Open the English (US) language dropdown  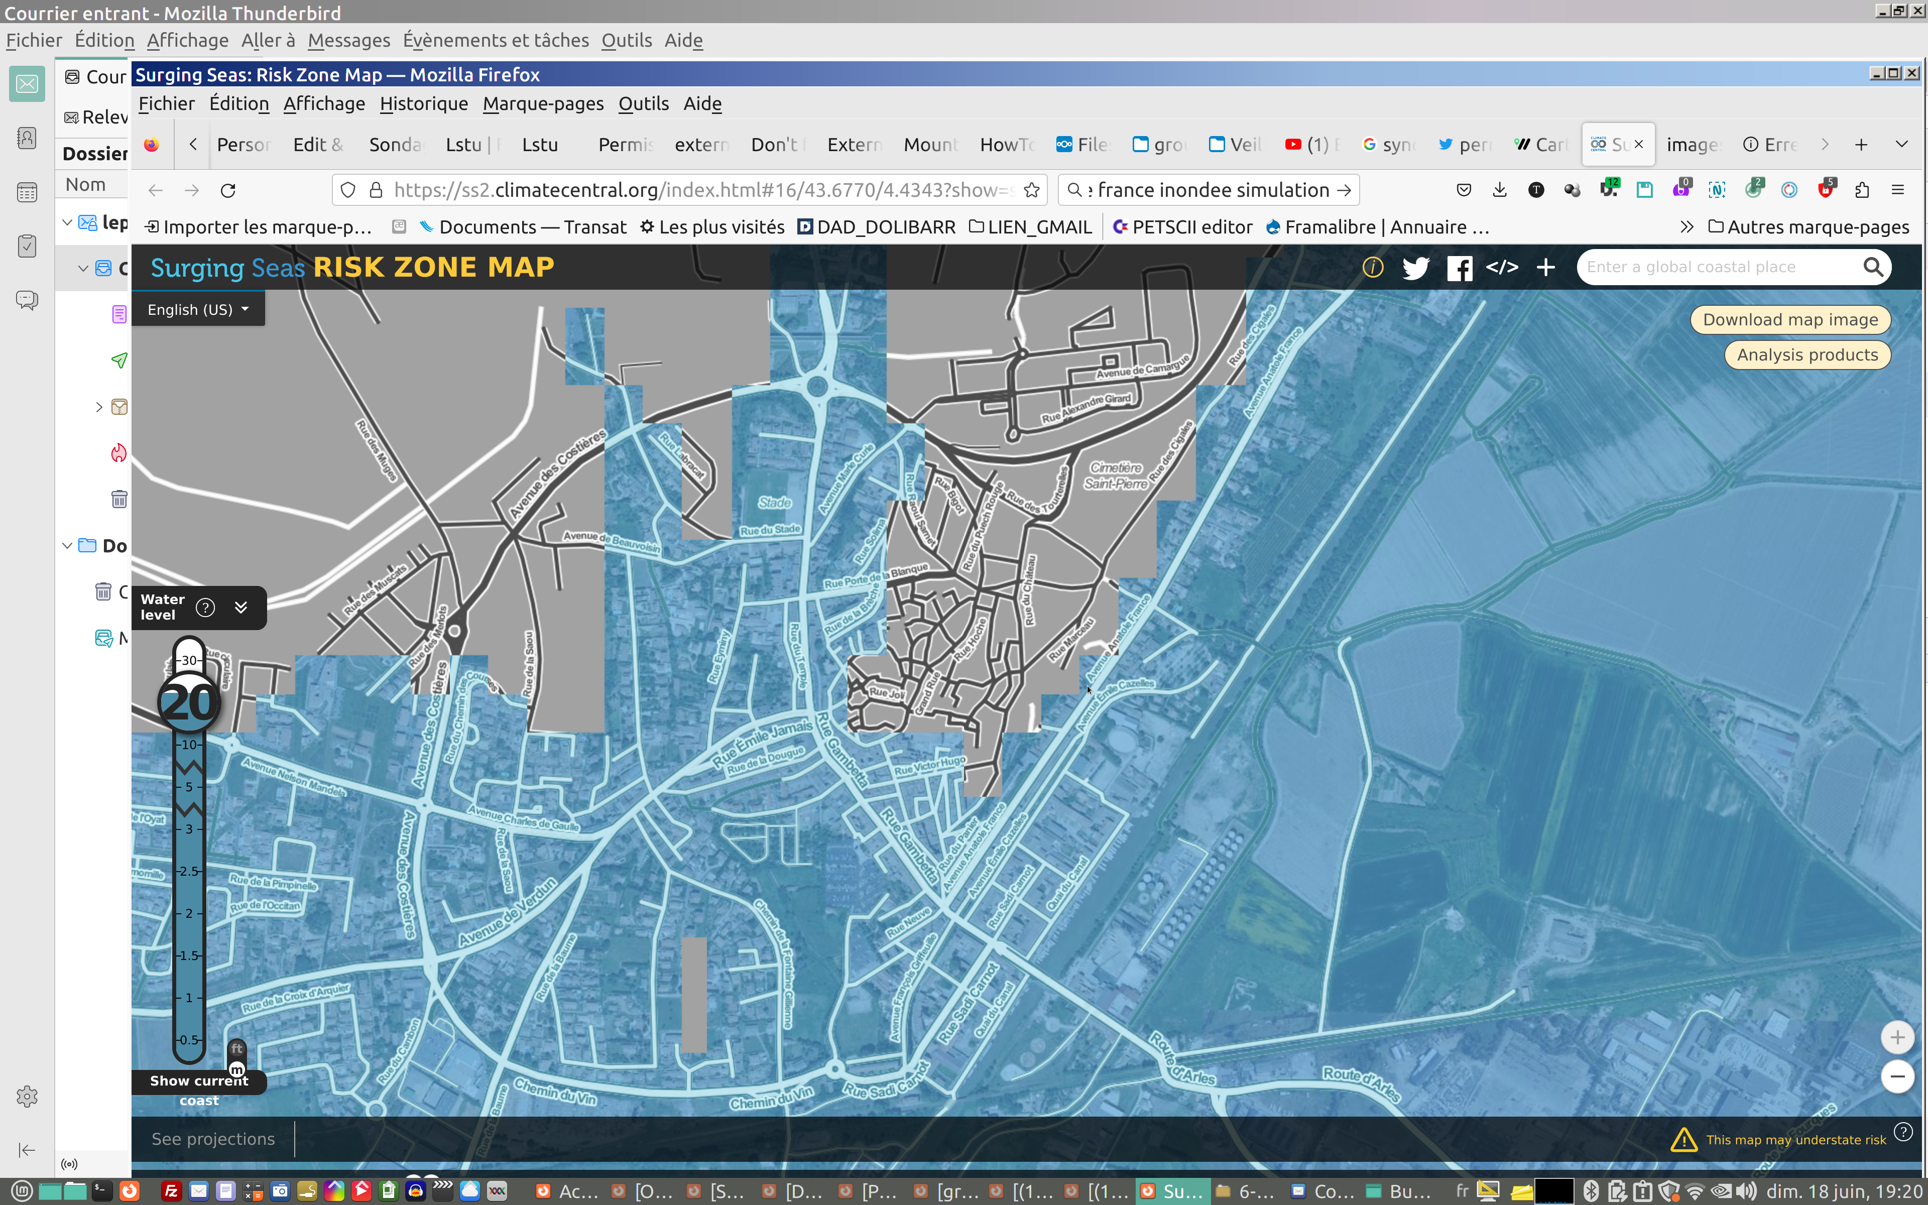point(198,309)
